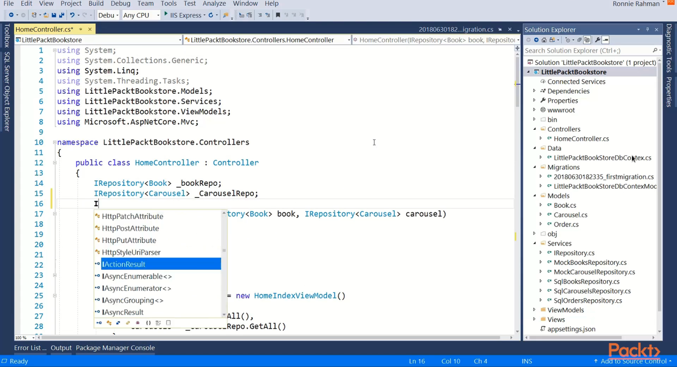This screenshot has height=367, width=677.
Task: Expand the ViewModels folder
Action: [534, 310]
